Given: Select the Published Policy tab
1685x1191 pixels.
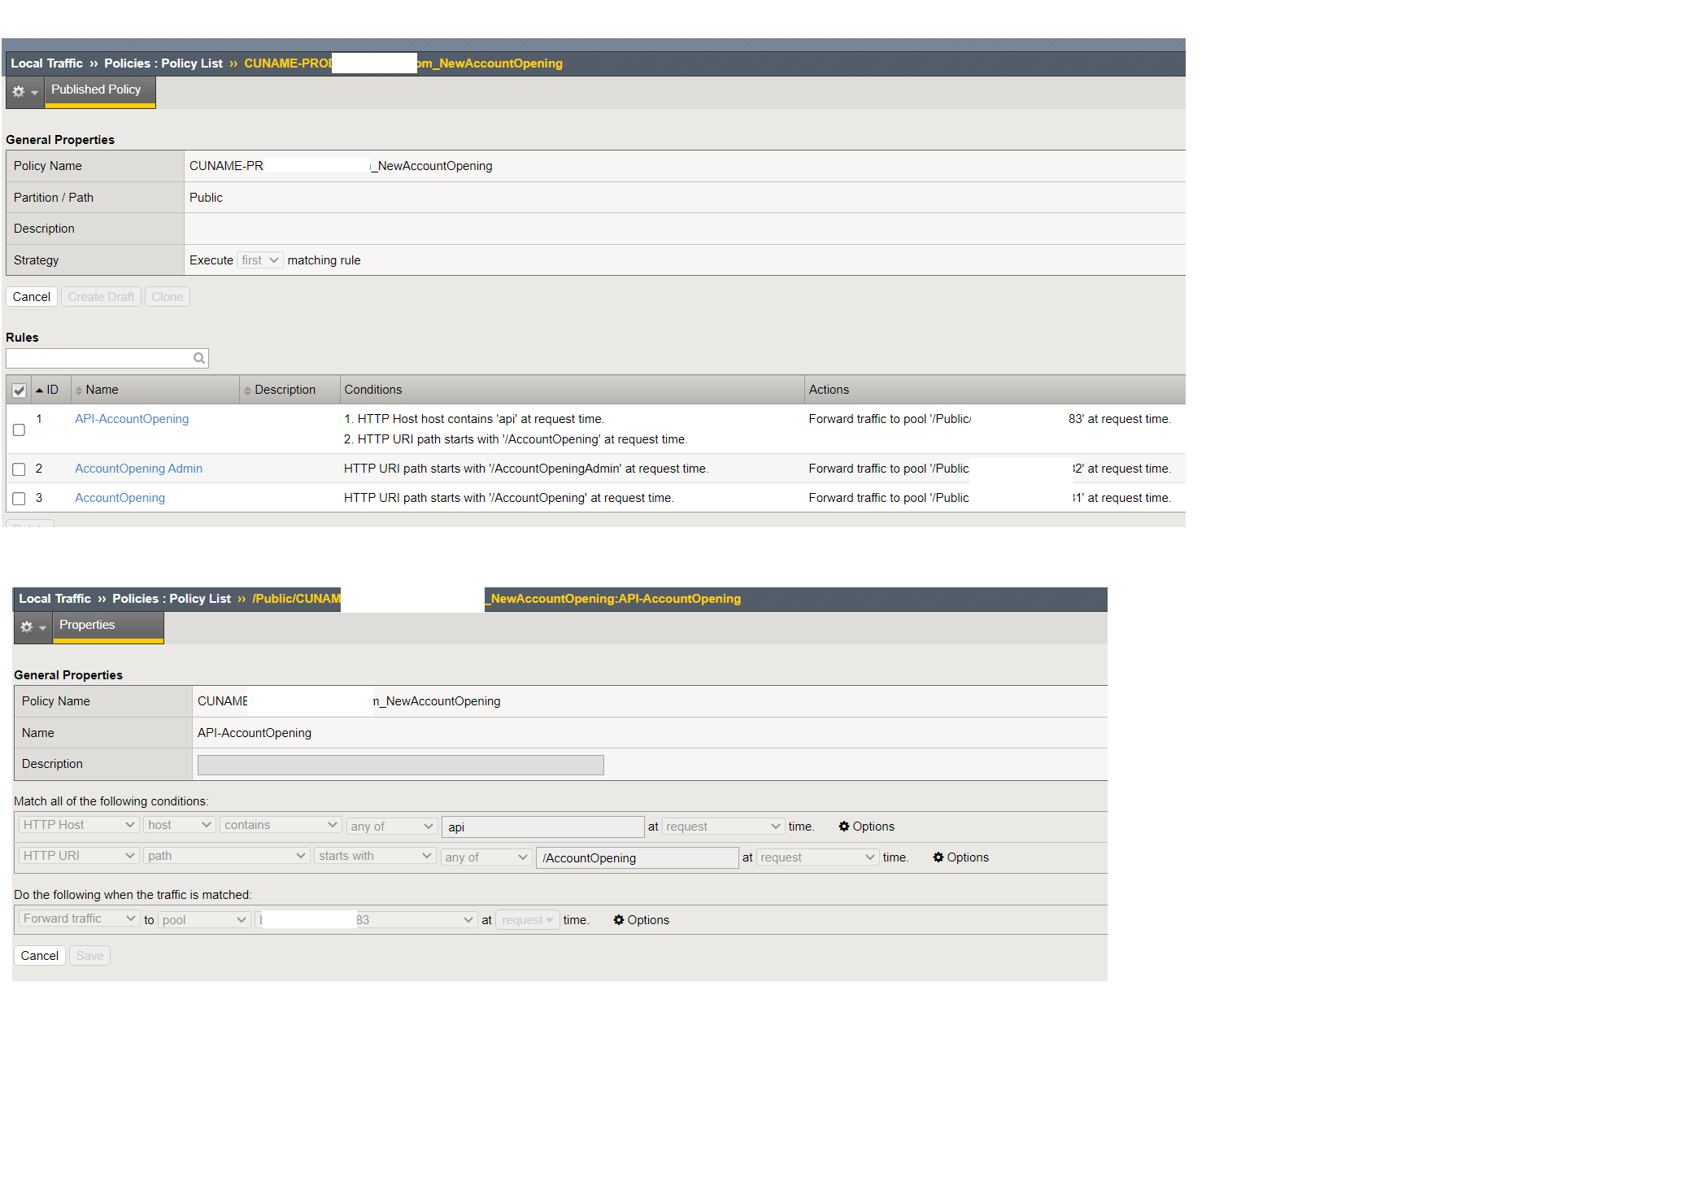Looking at the screenshot, I should 96,90.
